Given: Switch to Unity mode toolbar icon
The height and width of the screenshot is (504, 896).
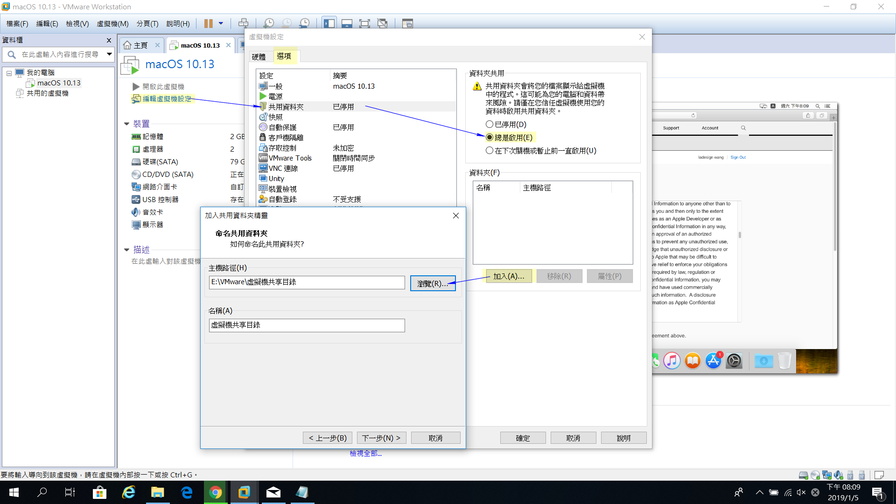Looking at the screenshot, I should point(383,23).
